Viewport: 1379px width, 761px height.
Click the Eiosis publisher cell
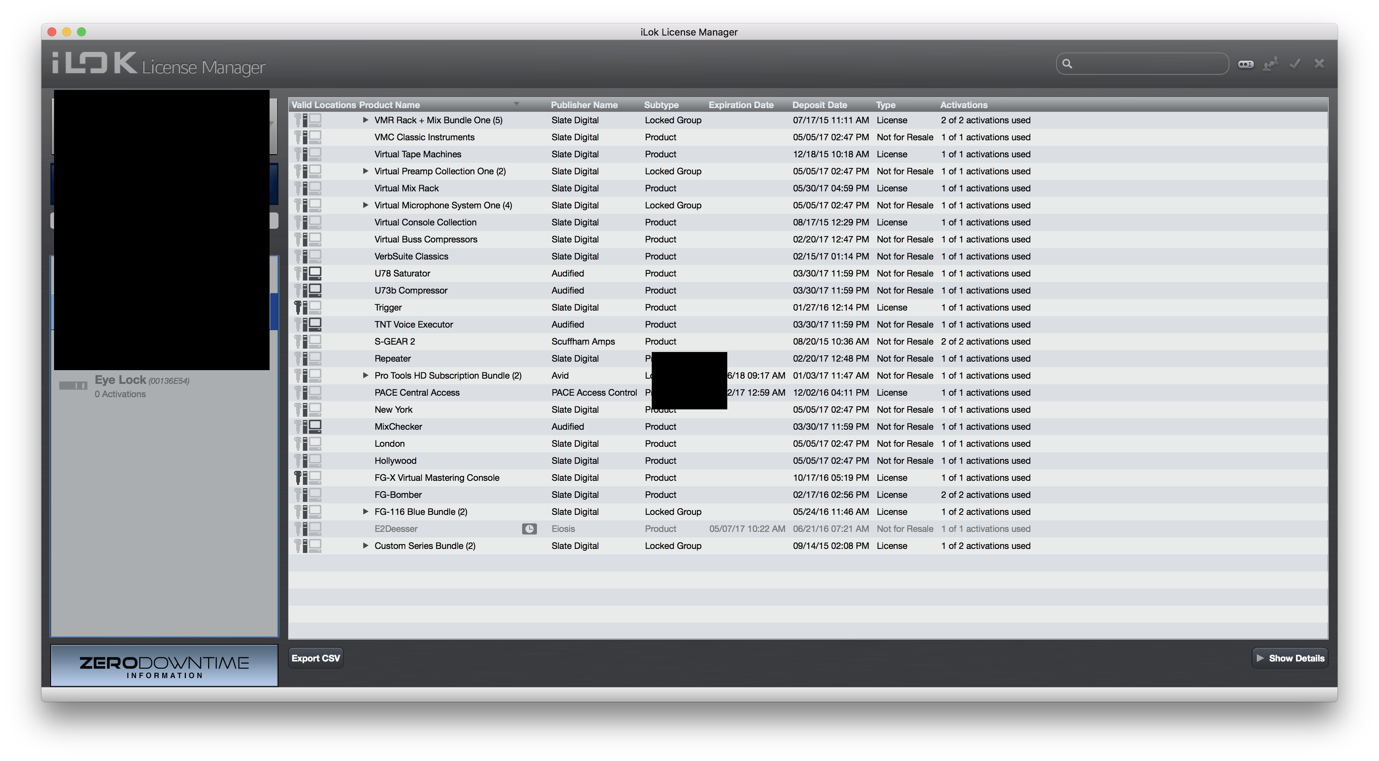pyautogui.click(x=563, y=529)
